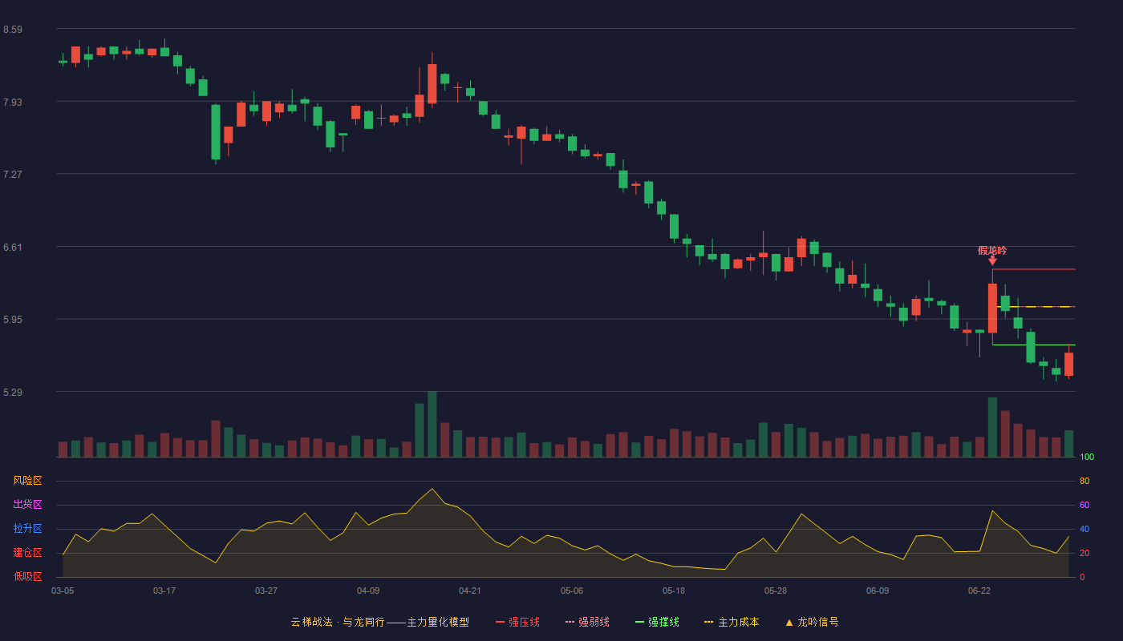
Task: Toggle the 龙吟信号 legend entry
Action: point(812,622)
